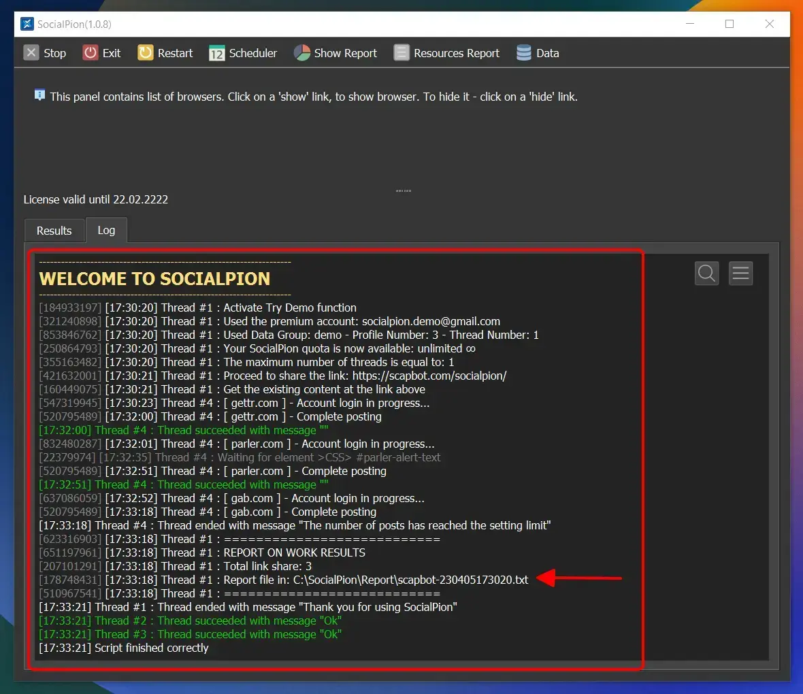Minimize the SocialPion window
The image size is (803, 694).
coord(690,24)
